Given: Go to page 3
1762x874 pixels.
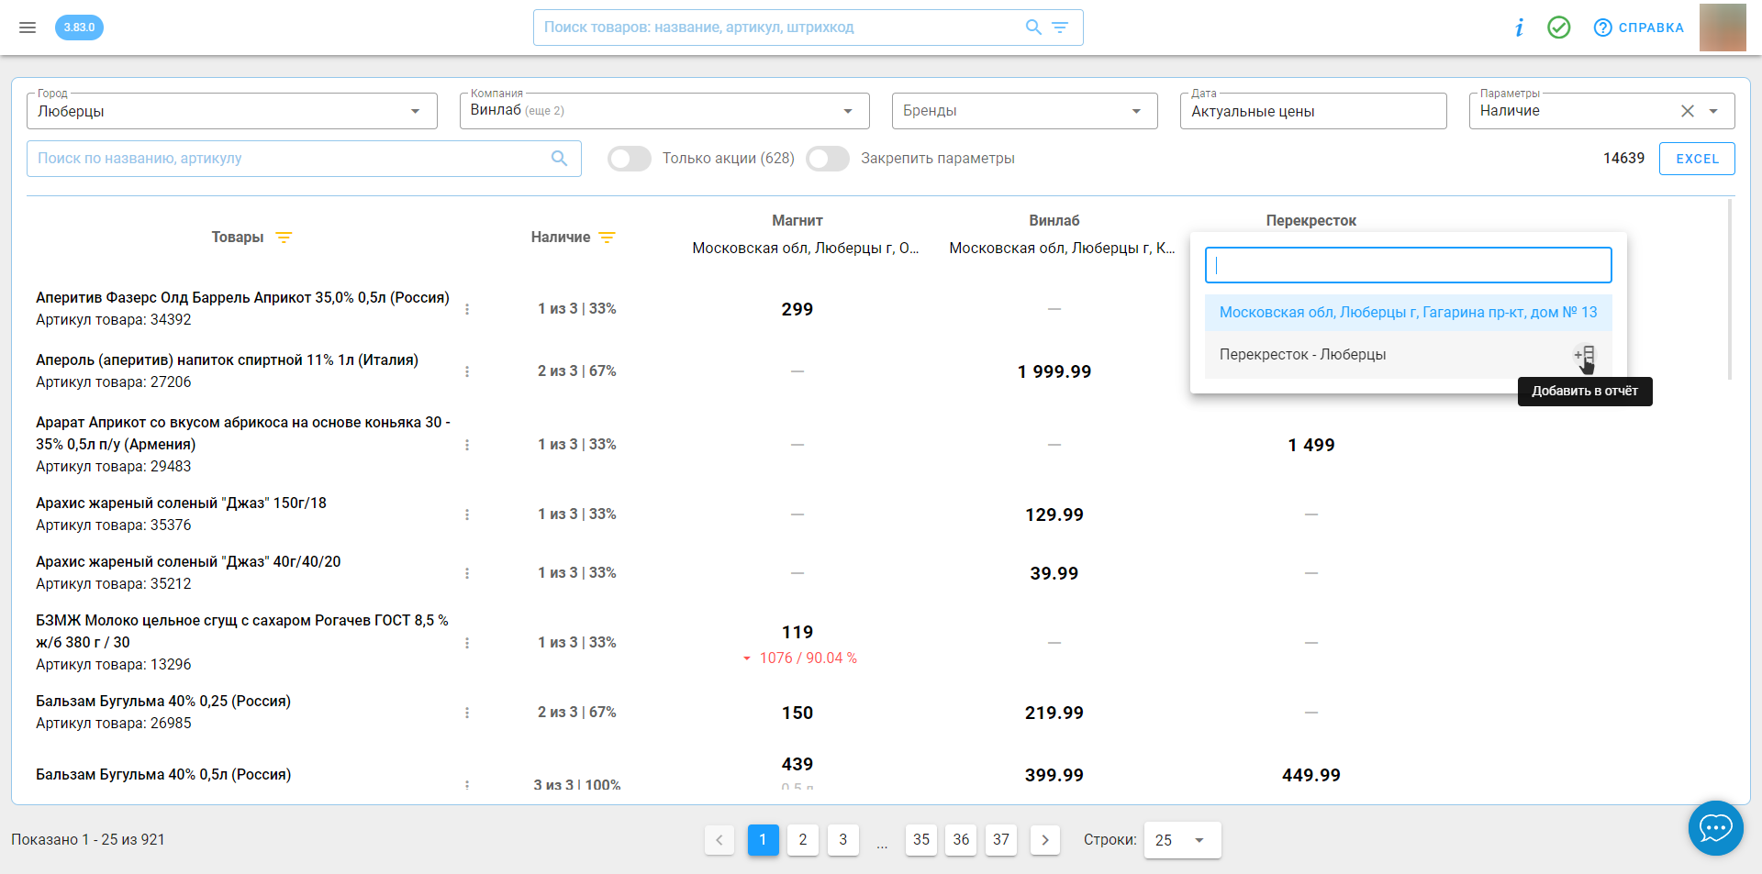Looking at the screenshot, I should coord(843,840).
